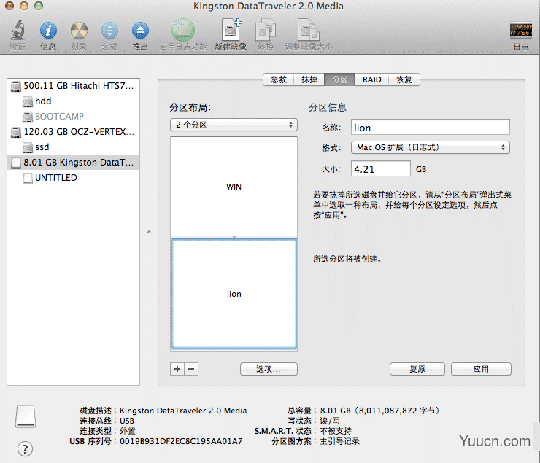540x463 pixels.
Task: Click USB serial number 0019B931DF2EC8C195AA01A7
Action: pyautogui.click(x=181, y=441)
